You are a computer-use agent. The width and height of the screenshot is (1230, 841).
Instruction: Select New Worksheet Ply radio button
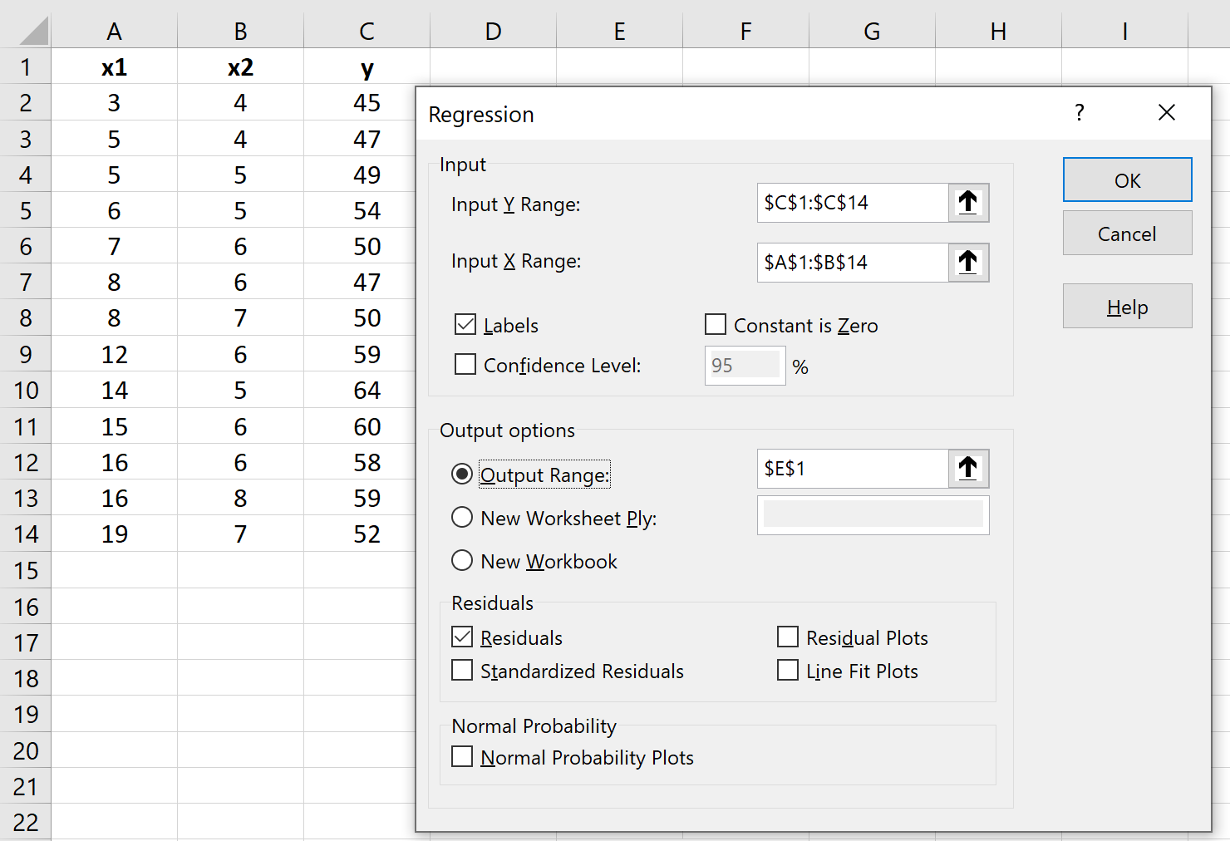tap(462, 518)
